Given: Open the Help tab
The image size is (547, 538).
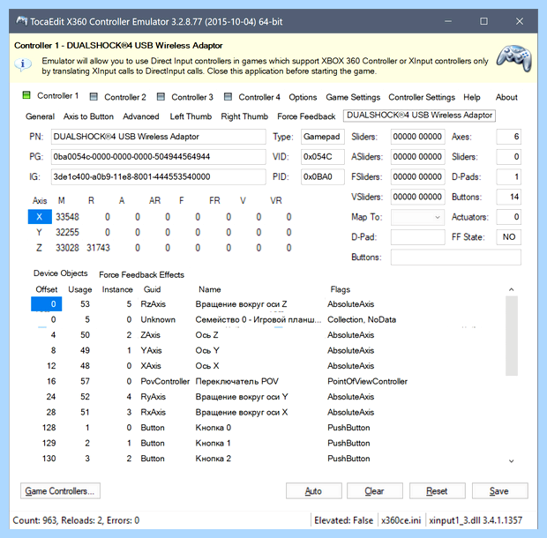Looking at the screenshot, I should click(472, 97).
